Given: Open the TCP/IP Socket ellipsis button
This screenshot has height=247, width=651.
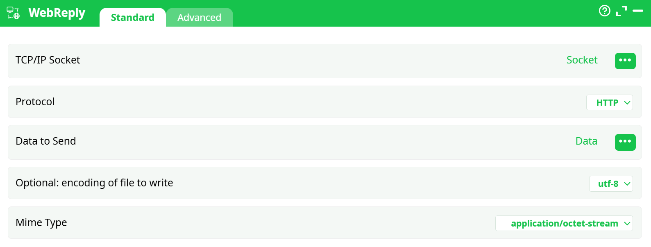Looking at the screenshot, I should [x=625, y=61].
